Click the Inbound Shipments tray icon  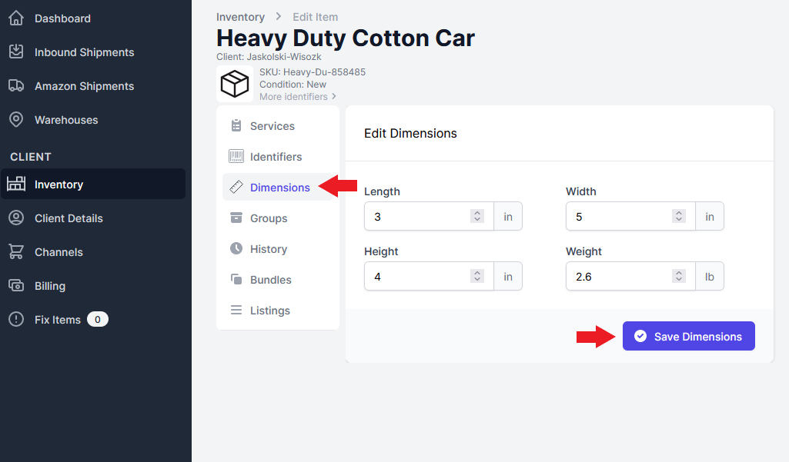click(16, 52)
